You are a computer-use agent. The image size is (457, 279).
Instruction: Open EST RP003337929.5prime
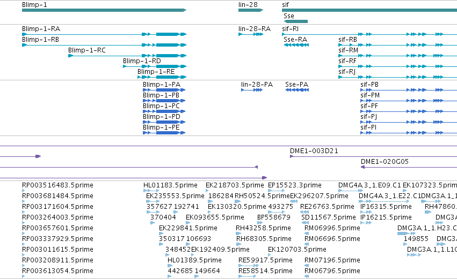57,239
